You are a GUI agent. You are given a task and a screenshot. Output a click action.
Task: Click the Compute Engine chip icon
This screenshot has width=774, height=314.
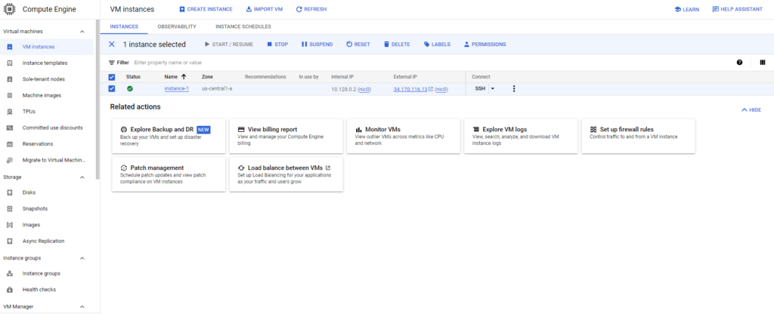tap(9, 9)
